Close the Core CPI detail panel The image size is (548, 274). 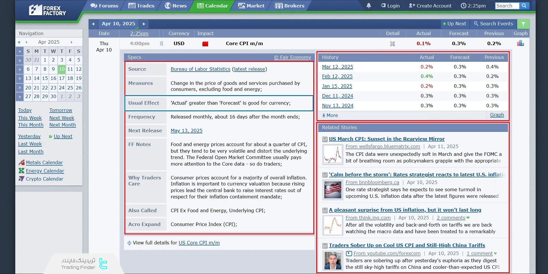392,44
